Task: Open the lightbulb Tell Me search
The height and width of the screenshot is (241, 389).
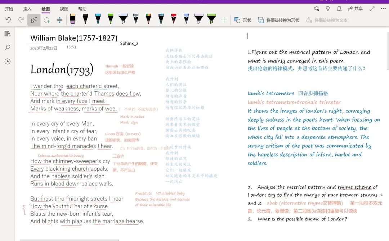Action: (328, 9)
